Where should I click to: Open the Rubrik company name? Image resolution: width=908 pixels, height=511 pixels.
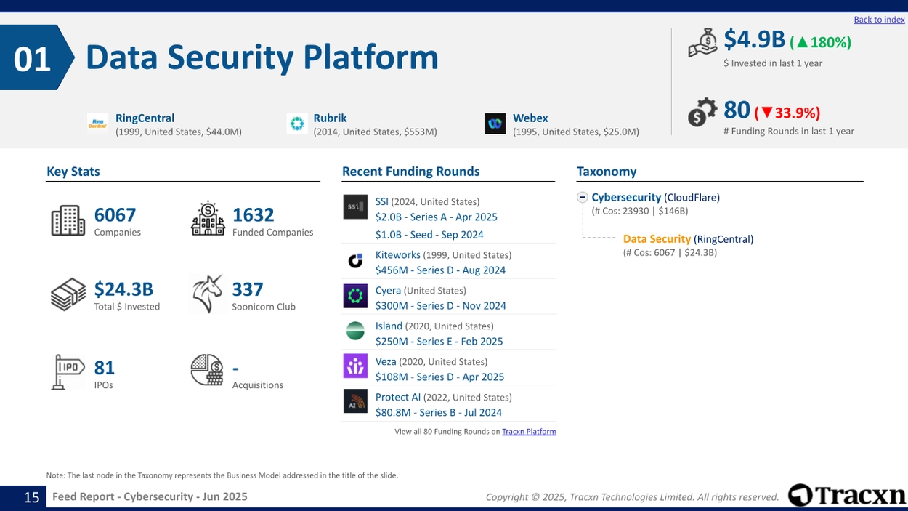(x=330, y=118)
